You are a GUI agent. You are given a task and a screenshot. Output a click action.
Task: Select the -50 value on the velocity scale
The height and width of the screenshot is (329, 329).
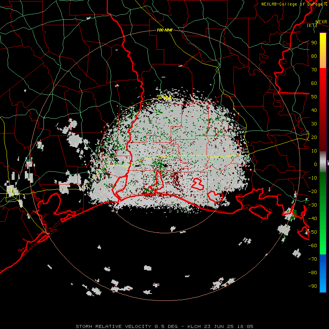(x=313, y=232)
